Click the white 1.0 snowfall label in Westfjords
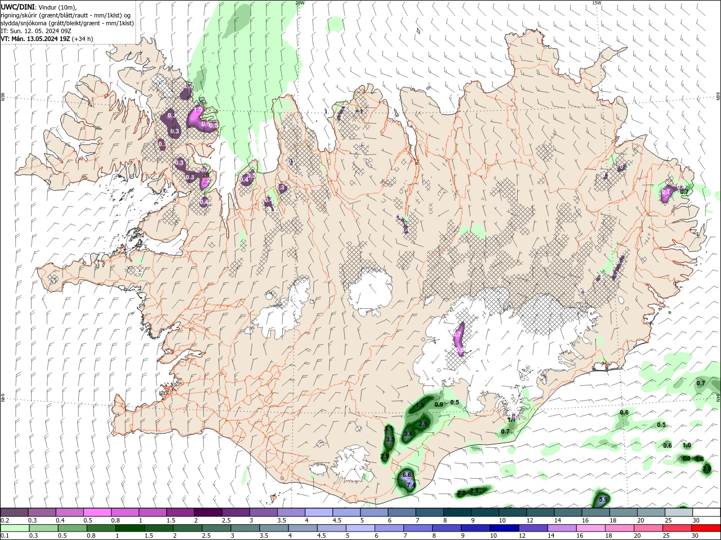The width and height of the screenshot is (721, 540). (198, 109)
